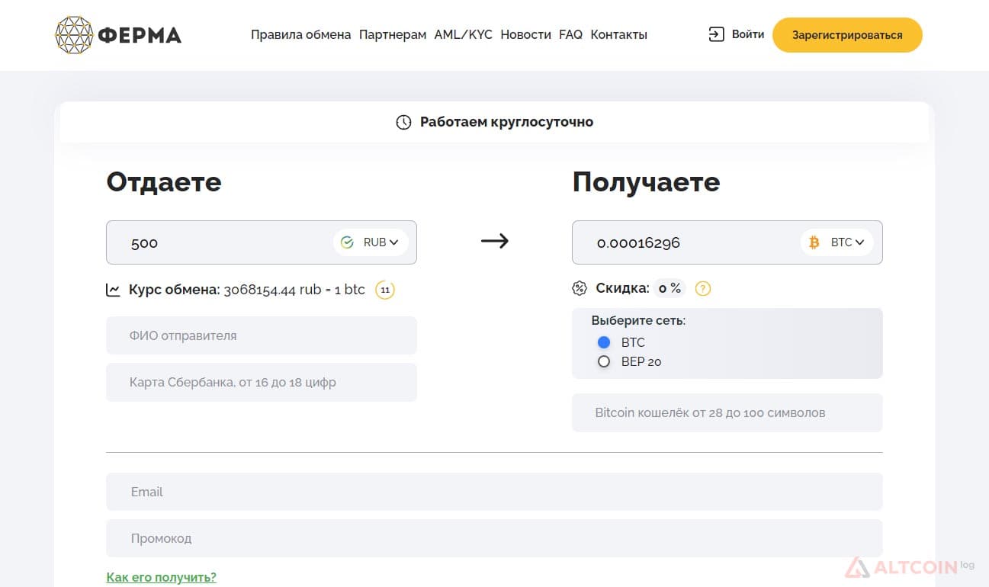989x587 pixels.
Task: Click the ФИО отправителя input field
Action: coord(262,335)
